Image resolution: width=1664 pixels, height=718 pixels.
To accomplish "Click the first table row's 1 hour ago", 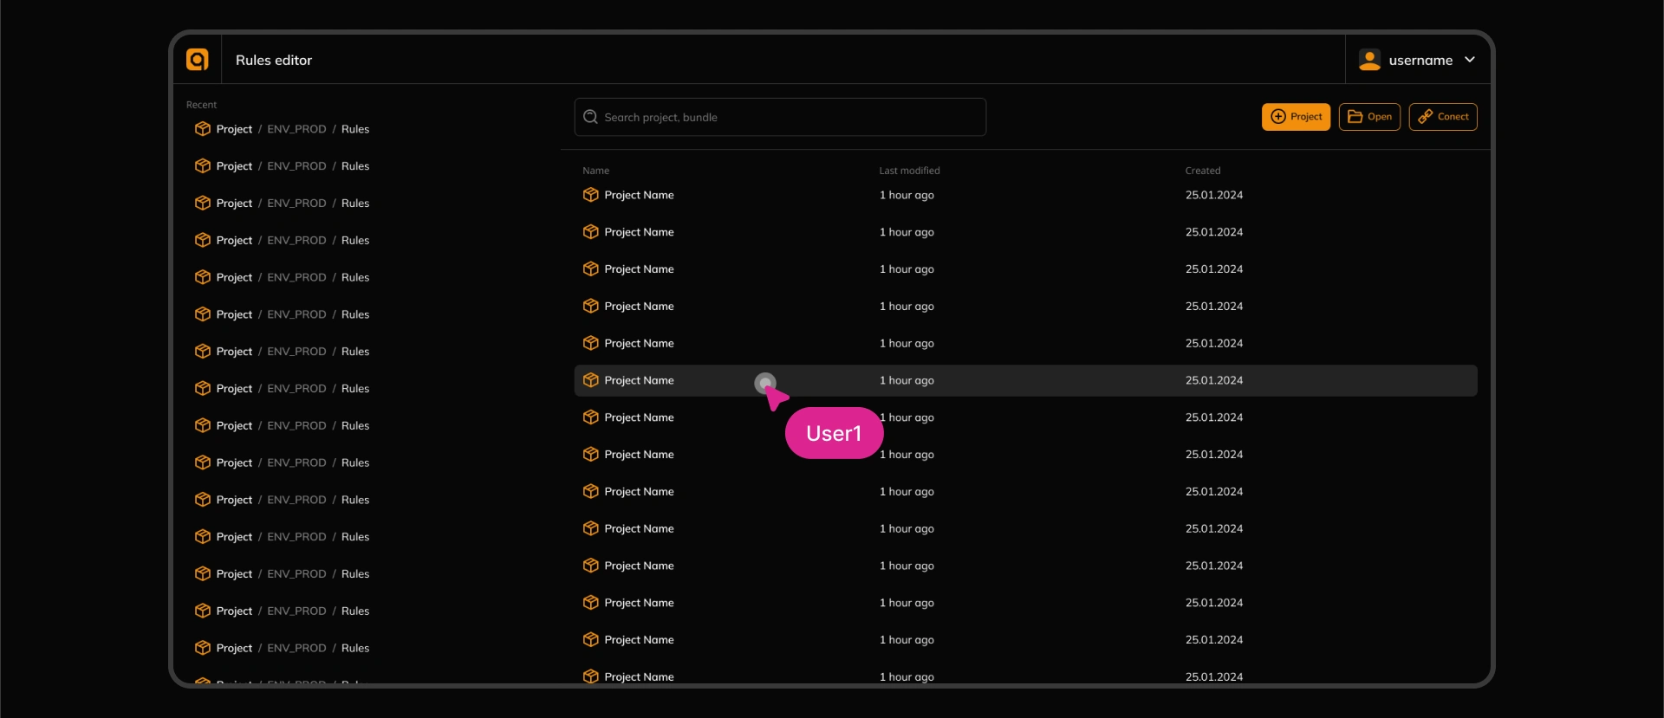I will (x=907, y=195).
